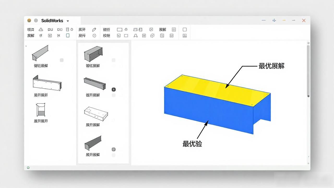Select the yellow top face of the model
The width and height of the screenshot is (334, 188).
pyautogui.click(x=217, y=90)
